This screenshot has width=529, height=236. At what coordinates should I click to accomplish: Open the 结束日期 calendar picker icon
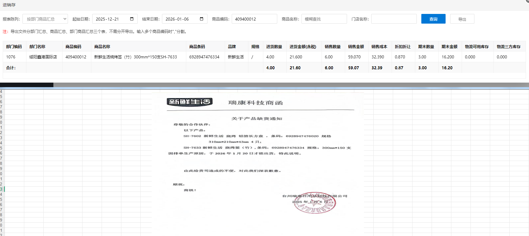point(201,19)
